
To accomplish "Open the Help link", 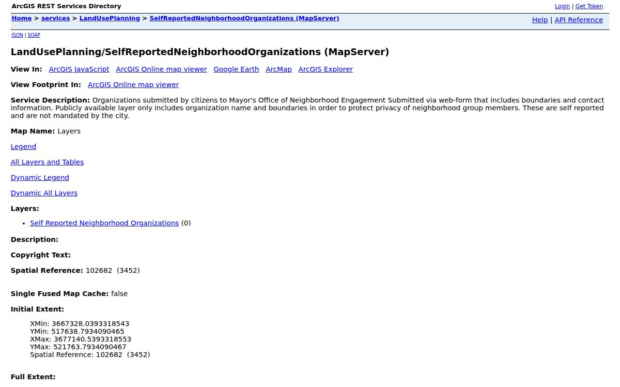I will (x=540, y=20).
